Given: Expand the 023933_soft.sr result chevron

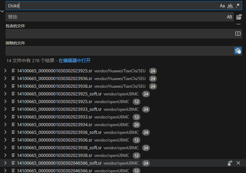Looking at the screenshot, I should (5, 109).
